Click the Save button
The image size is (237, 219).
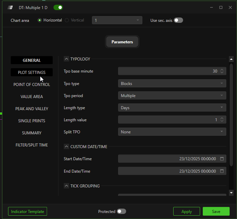[216, 211]
